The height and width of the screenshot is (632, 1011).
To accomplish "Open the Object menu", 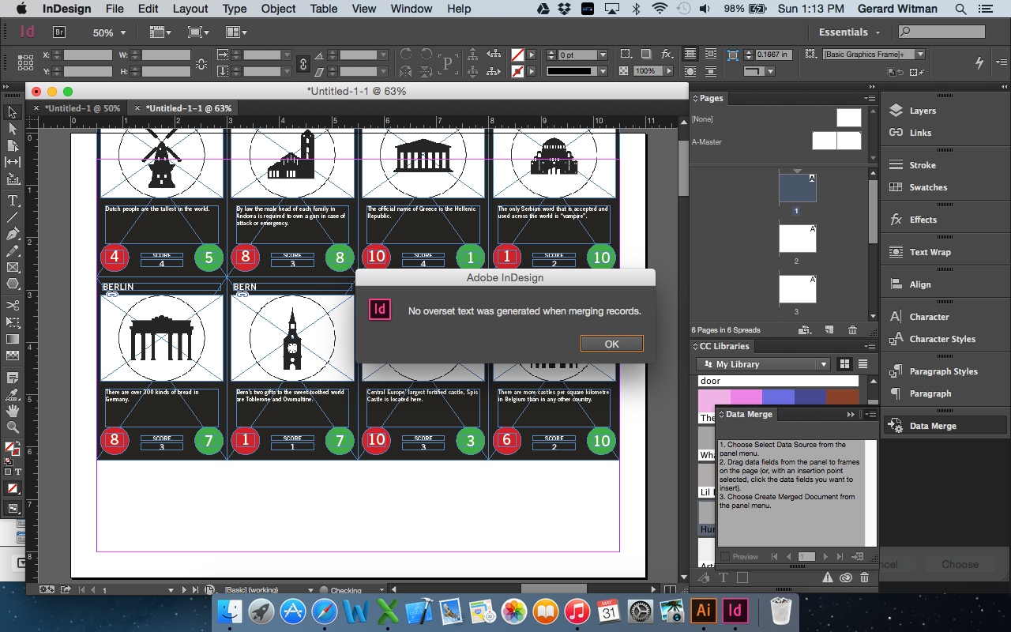I will (x=278, y=9).
